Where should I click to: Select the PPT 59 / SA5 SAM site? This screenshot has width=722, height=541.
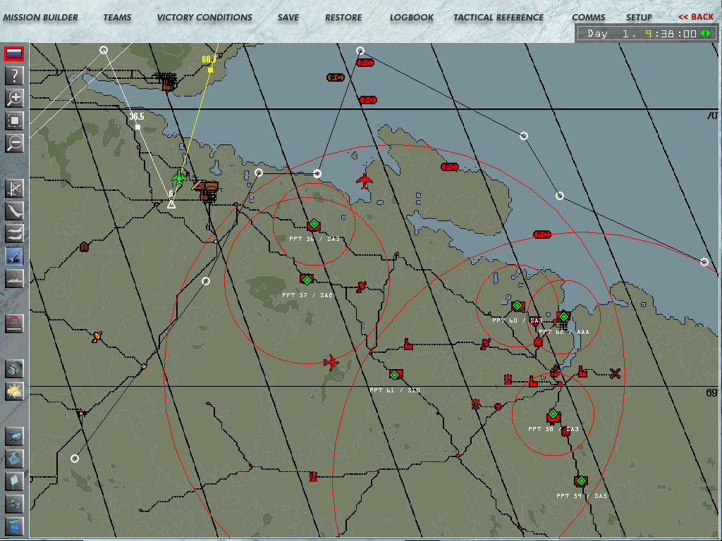[581, 481]
